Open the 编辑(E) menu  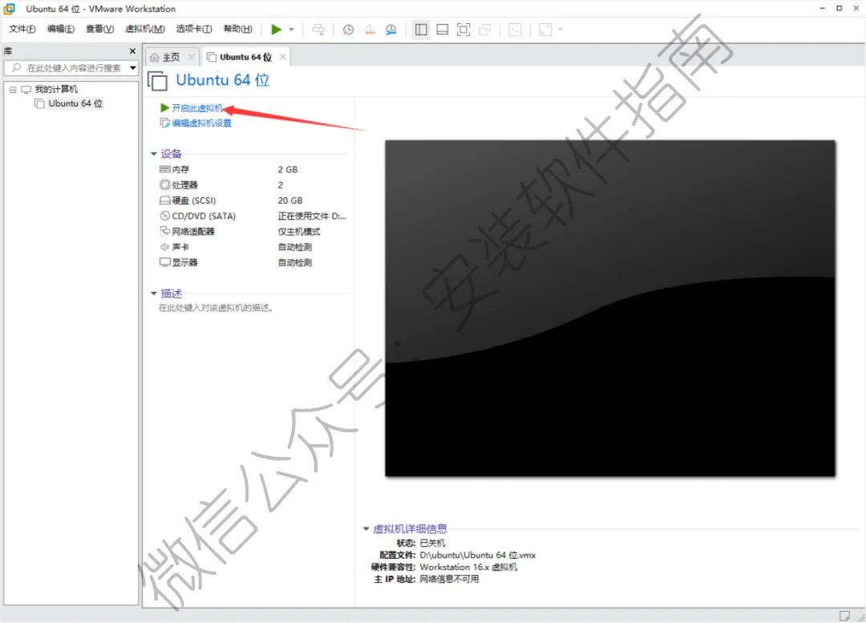[61, 30]
